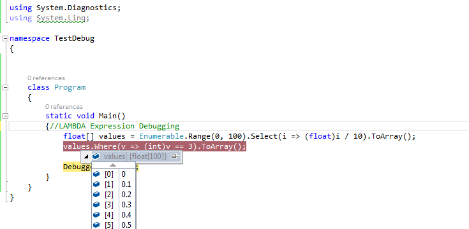
Task: Click the cube icon for element [4]
Action: click(96, 215)
